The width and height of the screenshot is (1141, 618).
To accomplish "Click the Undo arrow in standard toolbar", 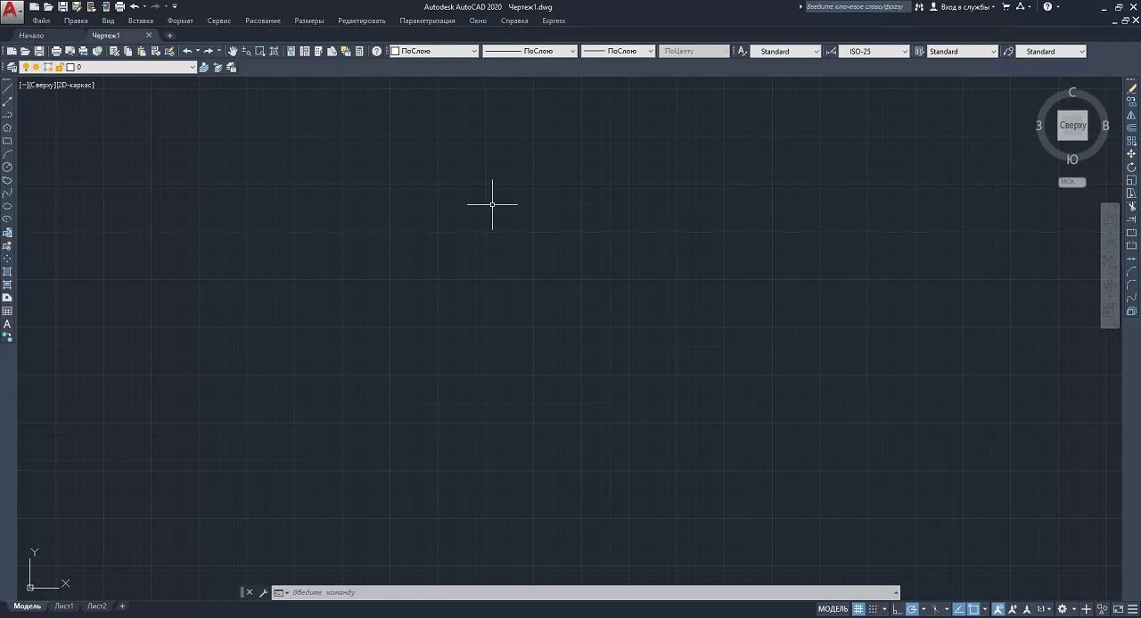I will tap(187, 51).
